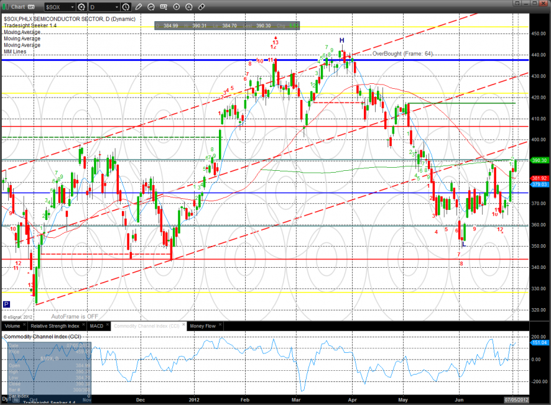Select the pencil drawing tool
This screenshot has height=405, width=551.
[139, 7]
